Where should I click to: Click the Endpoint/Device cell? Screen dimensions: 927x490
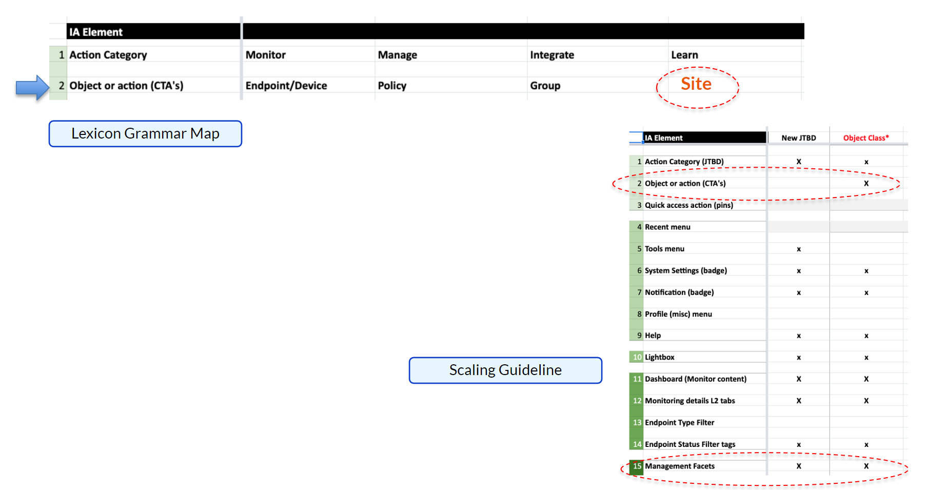tap(286, 86)
